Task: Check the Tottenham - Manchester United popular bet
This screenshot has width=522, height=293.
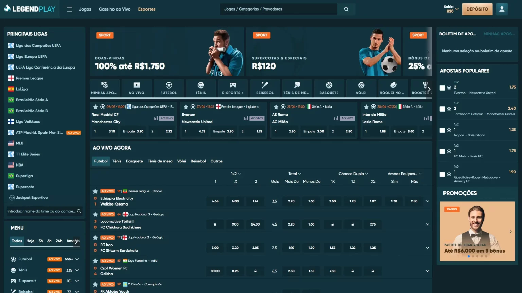Action: pos(442,109)
